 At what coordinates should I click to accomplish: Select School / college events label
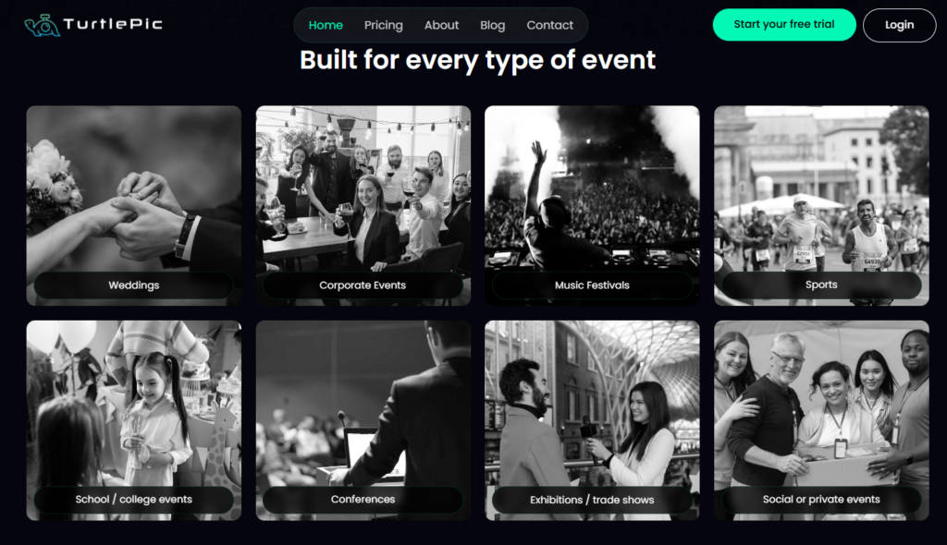click(133, 499)
